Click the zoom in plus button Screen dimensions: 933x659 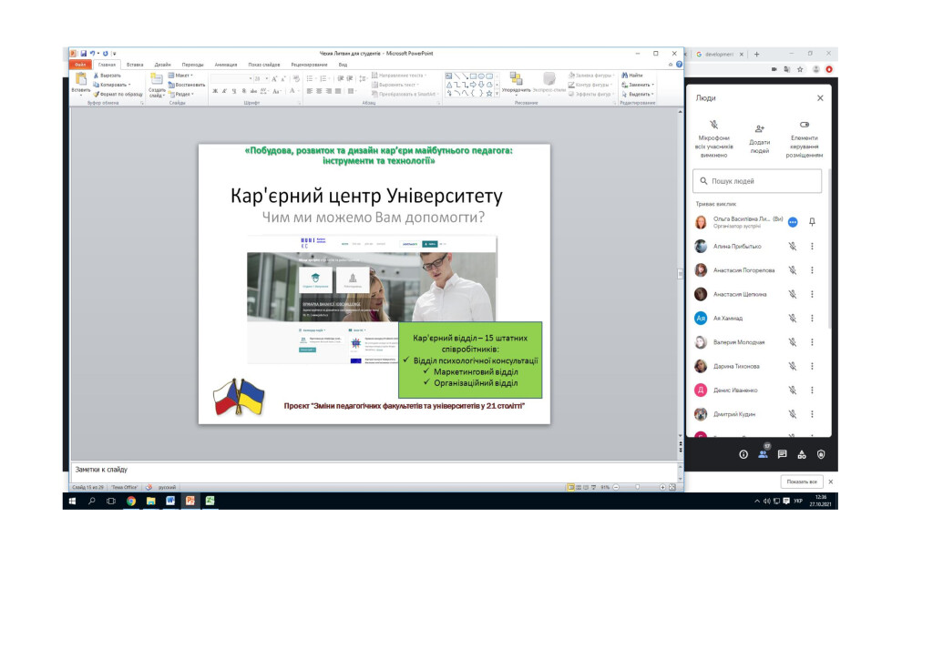(x=663, y=487)
